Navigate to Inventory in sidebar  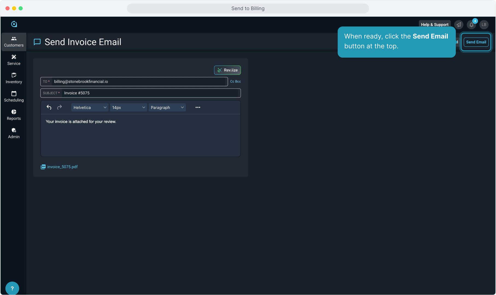click(x=14, y=78)
